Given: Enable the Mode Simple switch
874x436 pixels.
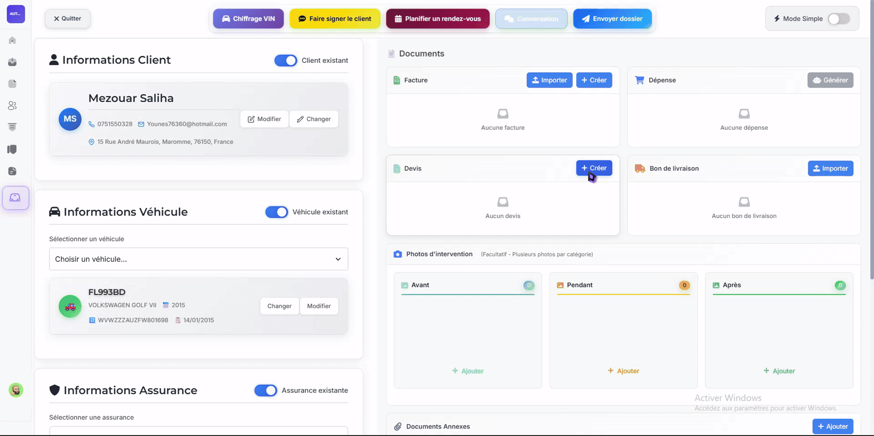Looking at the screenshot, I should (x=839, y=19).
